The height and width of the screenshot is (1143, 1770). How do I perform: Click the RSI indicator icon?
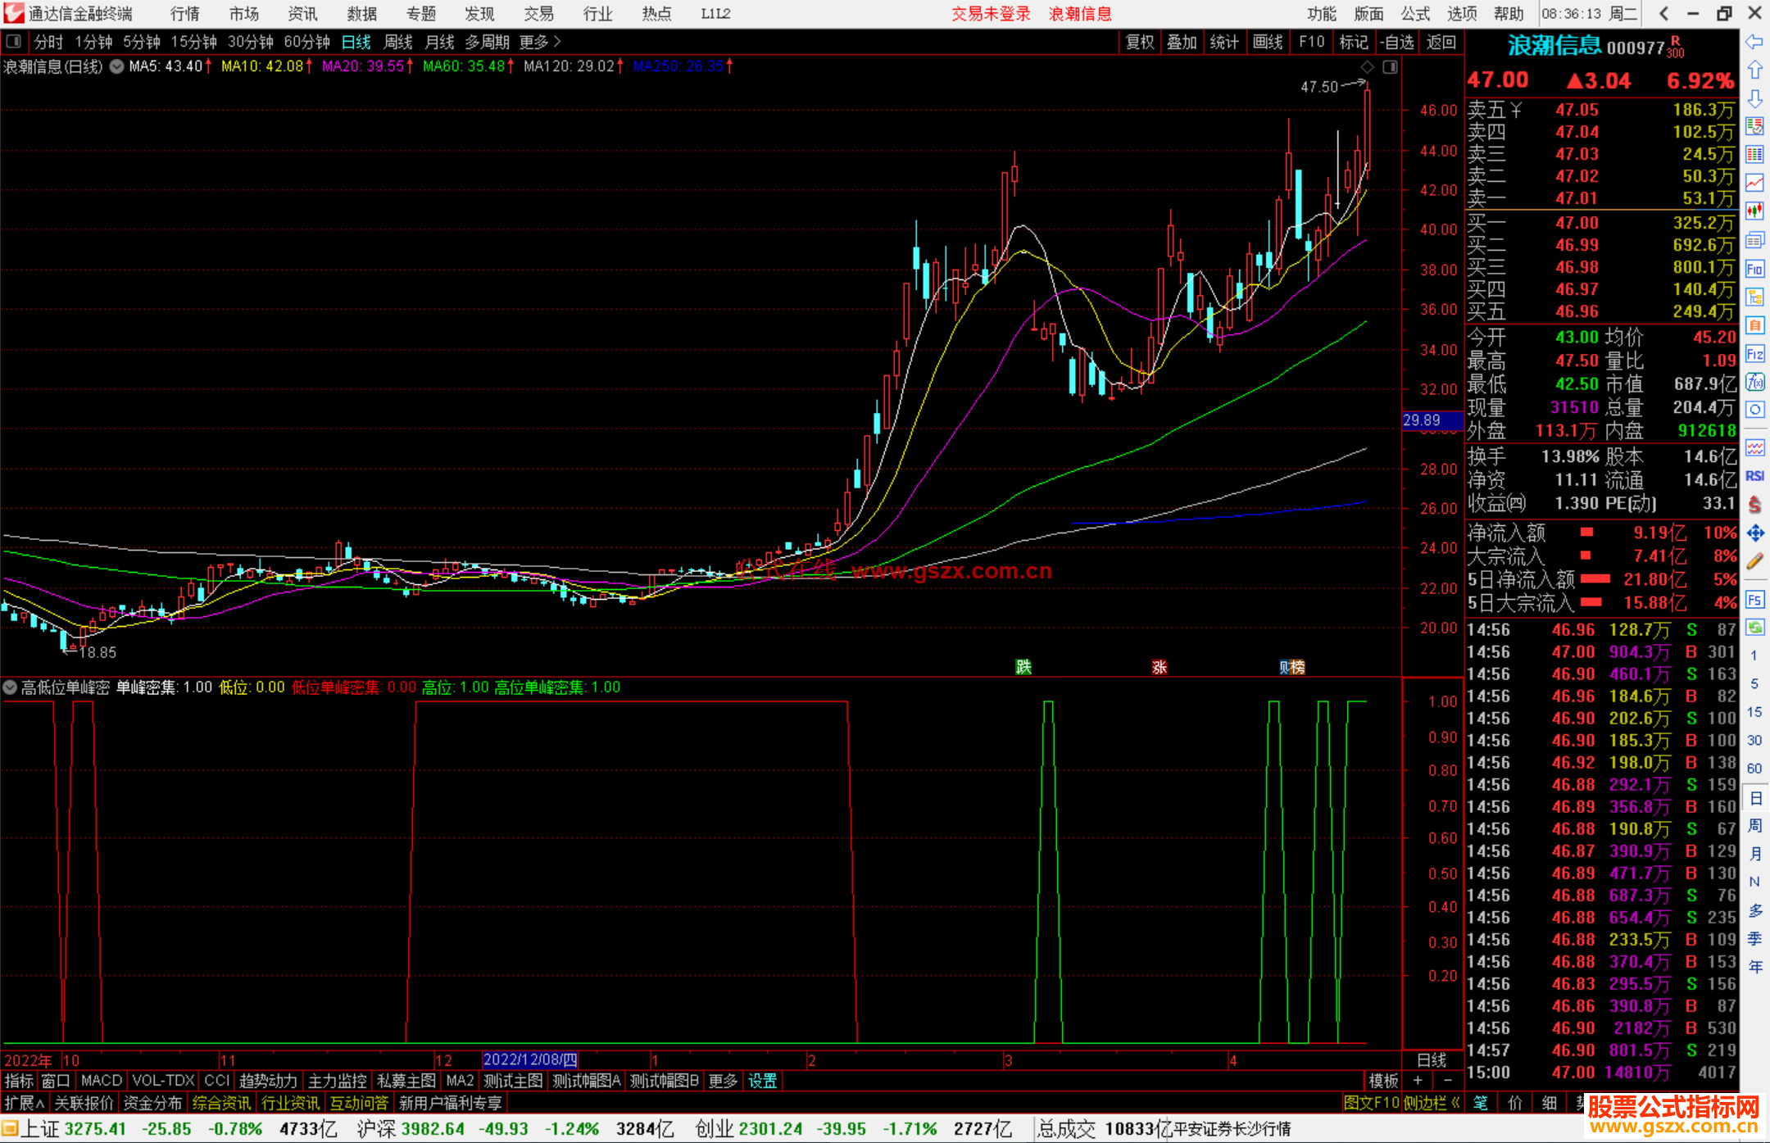pos(1754,476)
